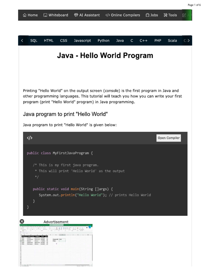Select the C tab
The image size is (210, 280).
coord(132,40)
